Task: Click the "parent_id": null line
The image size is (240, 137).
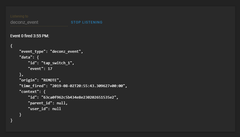Action: click(x=48, y=103)
